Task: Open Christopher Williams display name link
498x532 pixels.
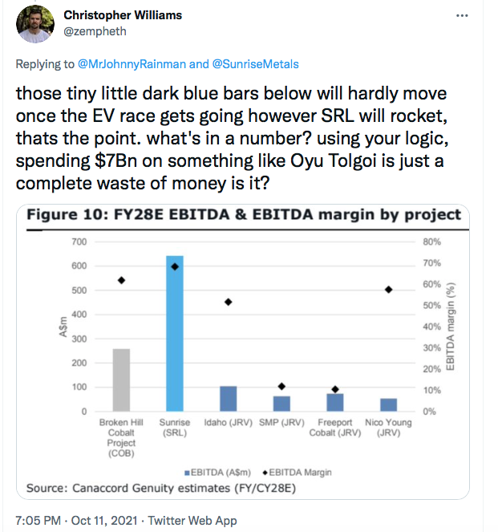Action: 123,15
